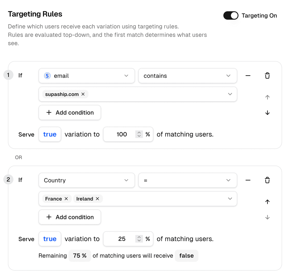Click the disabled down arrow on rule 2

point(267,217)
